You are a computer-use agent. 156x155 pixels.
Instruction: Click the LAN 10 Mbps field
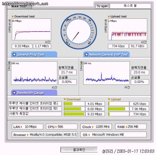point(27,127)
